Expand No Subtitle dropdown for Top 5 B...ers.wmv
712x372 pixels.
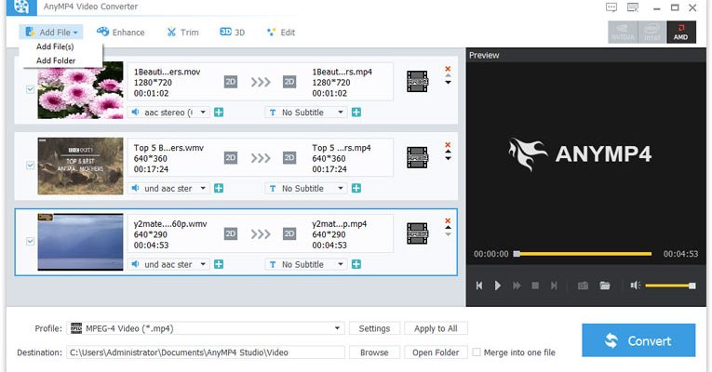[x=340, y=188]
